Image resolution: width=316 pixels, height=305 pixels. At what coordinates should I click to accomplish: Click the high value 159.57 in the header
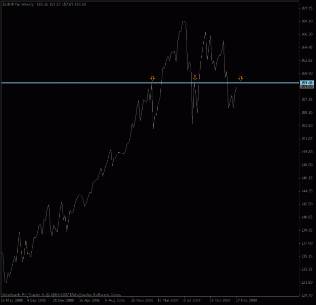[55, 5]
